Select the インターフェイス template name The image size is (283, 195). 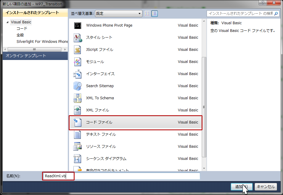[100, 74]
